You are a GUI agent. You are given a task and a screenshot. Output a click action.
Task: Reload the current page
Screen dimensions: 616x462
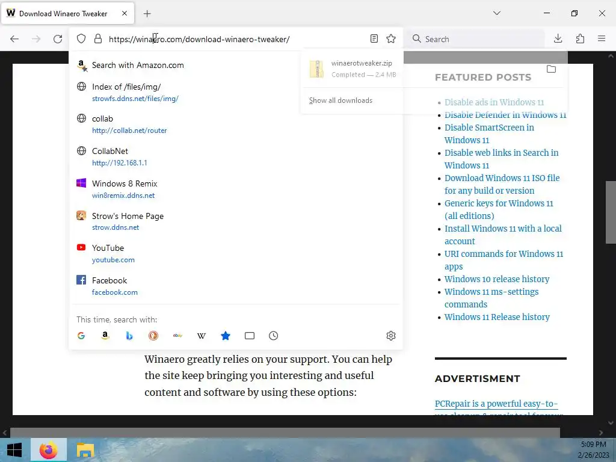point(58,39)
